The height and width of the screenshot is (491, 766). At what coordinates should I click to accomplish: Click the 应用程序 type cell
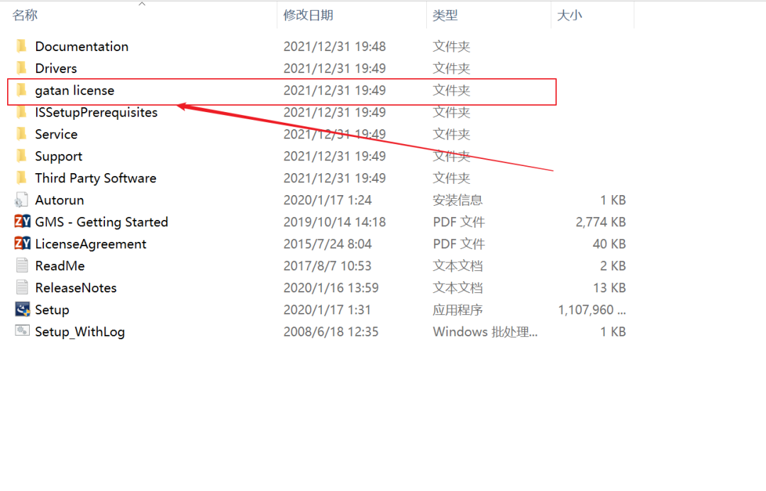click(457, 310)
